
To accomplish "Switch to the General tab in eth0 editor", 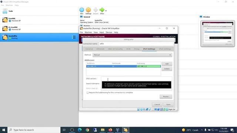I will tap(89, 49).
